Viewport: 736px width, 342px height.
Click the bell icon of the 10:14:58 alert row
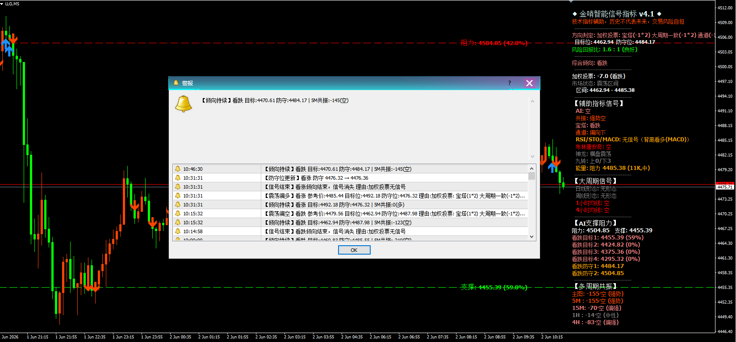(178, 231)
